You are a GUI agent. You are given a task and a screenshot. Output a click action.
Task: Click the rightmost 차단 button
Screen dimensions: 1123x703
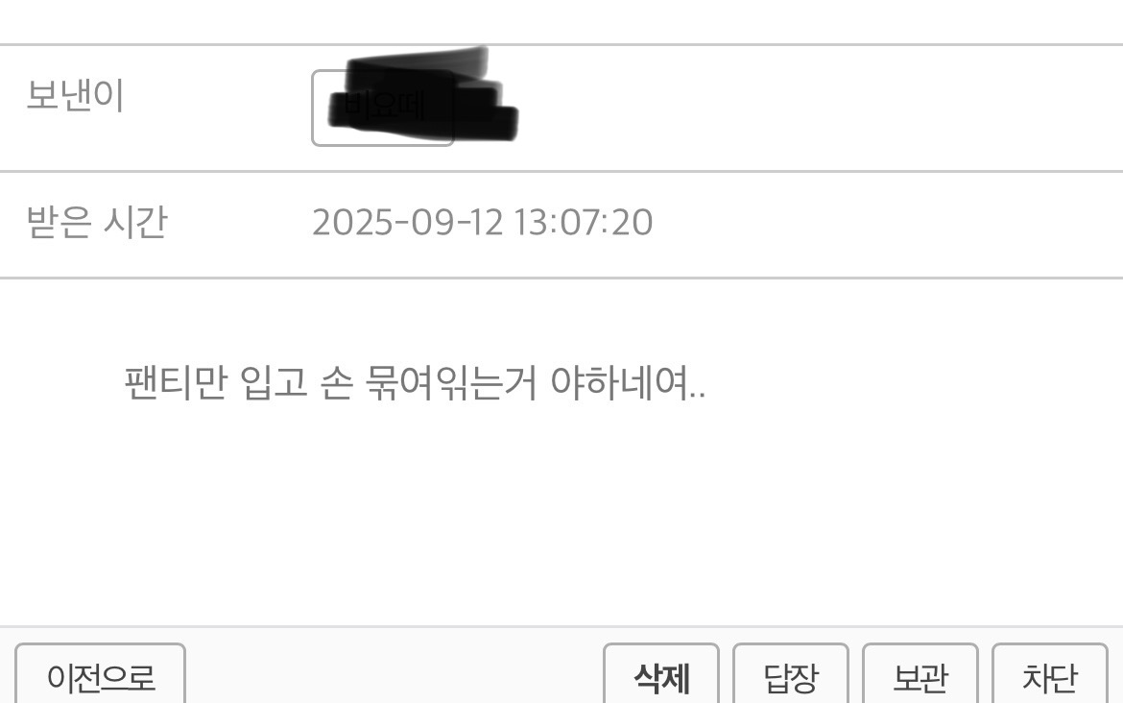click(1050, 674)
